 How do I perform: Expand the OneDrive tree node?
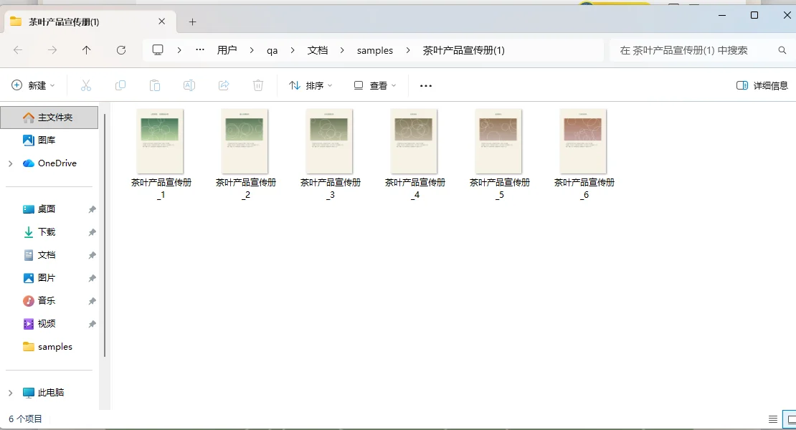(10, 163)
